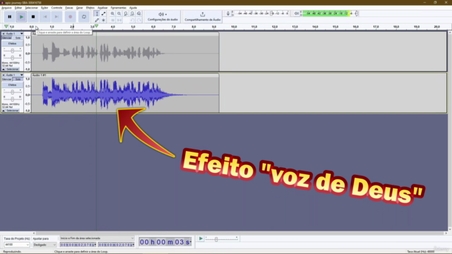Open the Taxa do Projeto rate dropdown

pos(17,245)
